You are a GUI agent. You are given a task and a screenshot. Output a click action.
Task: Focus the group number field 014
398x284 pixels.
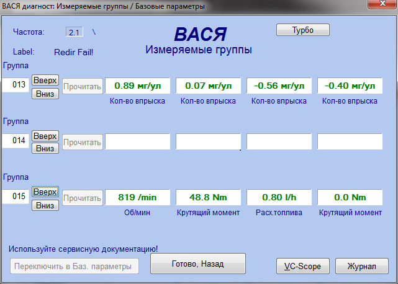[16, 141]
